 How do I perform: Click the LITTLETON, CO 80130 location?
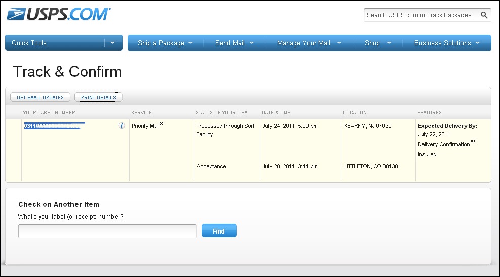click(x=370, y=166)
